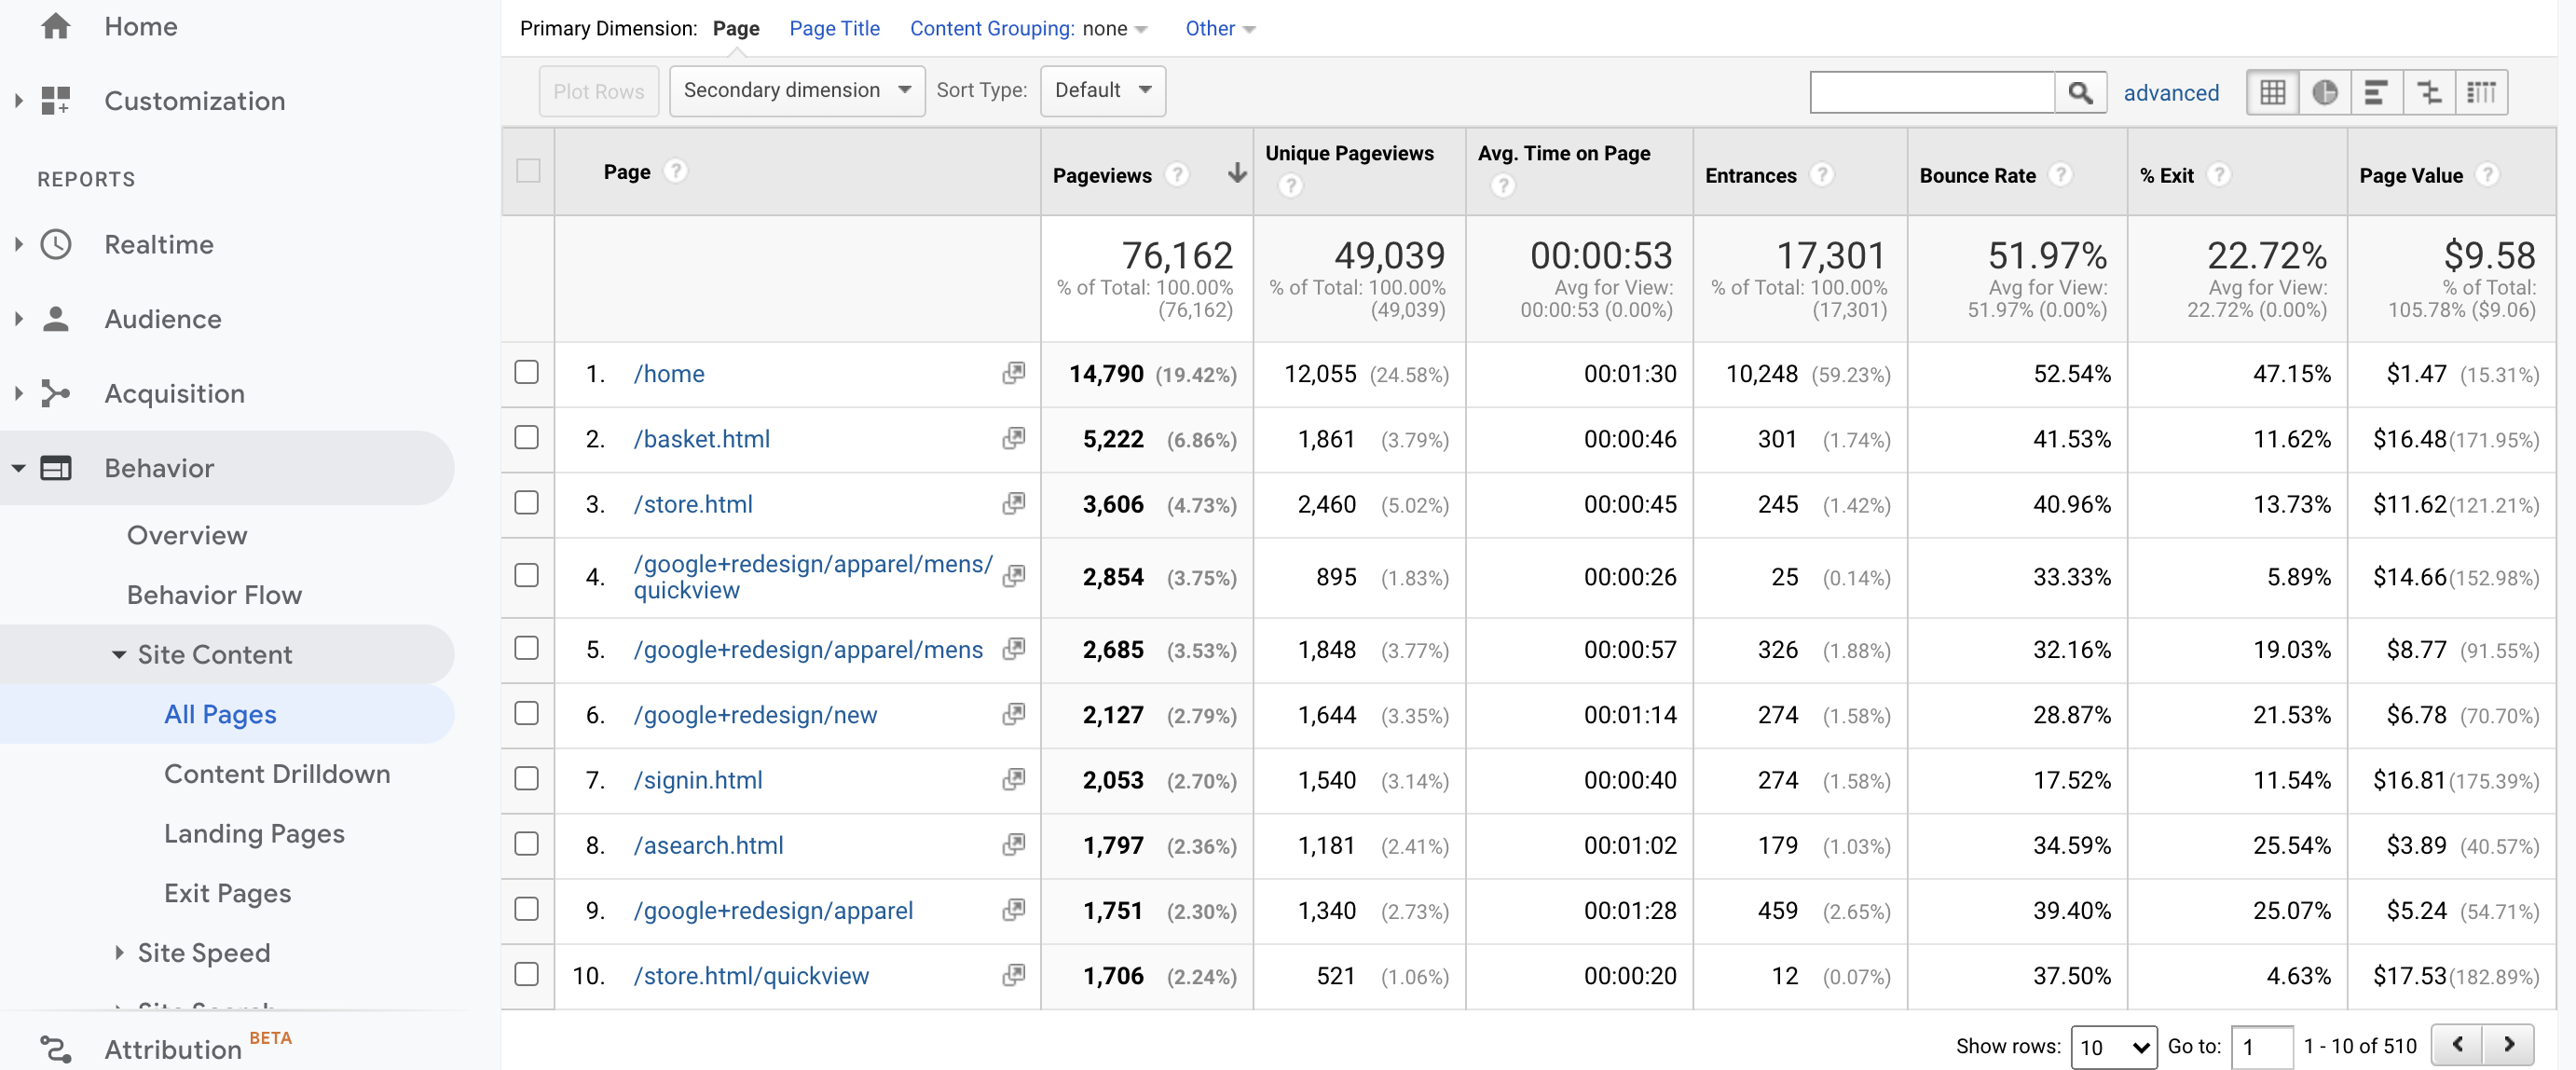Click the Pageviews column help icon

click(1178, 174)
